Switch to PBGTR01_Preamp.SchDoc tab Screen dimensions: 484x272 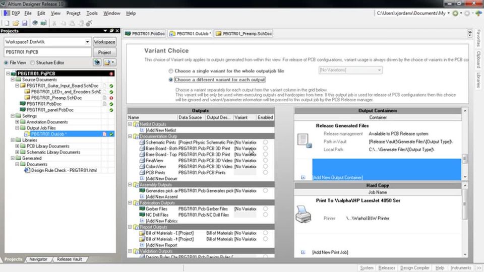click(x=244, y=34)
